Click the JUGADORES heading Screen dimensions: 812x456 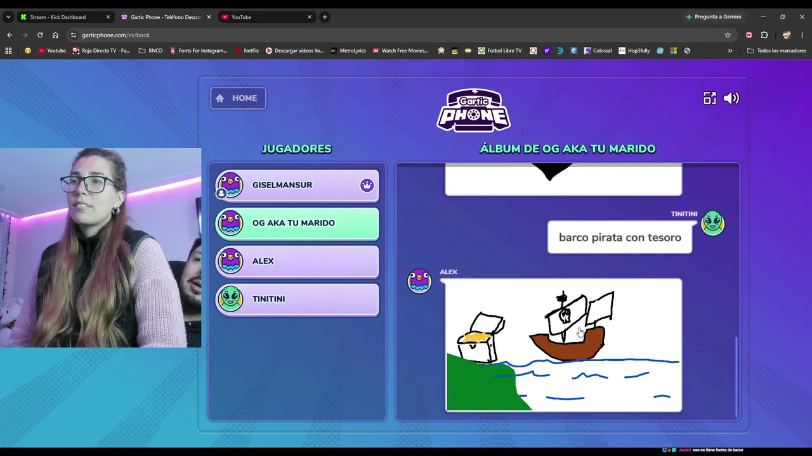pos(297,149)
